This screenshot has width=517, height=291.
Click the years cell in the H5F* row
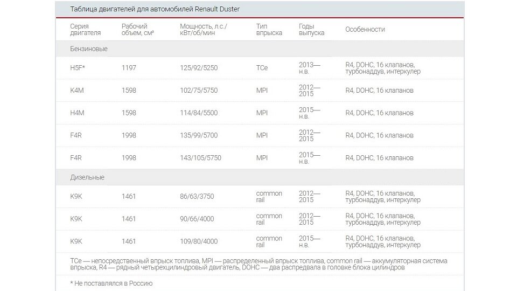point(310,68)
